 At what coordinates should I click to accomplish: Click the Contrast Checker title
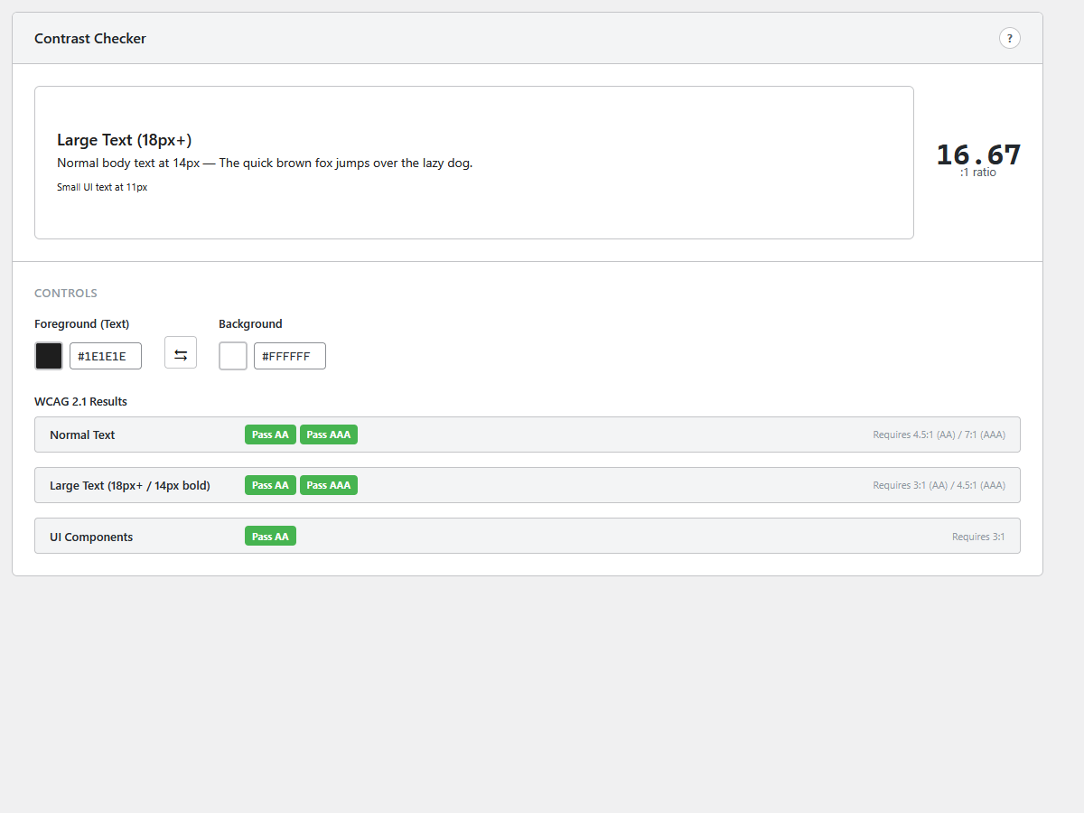[90, 38]
